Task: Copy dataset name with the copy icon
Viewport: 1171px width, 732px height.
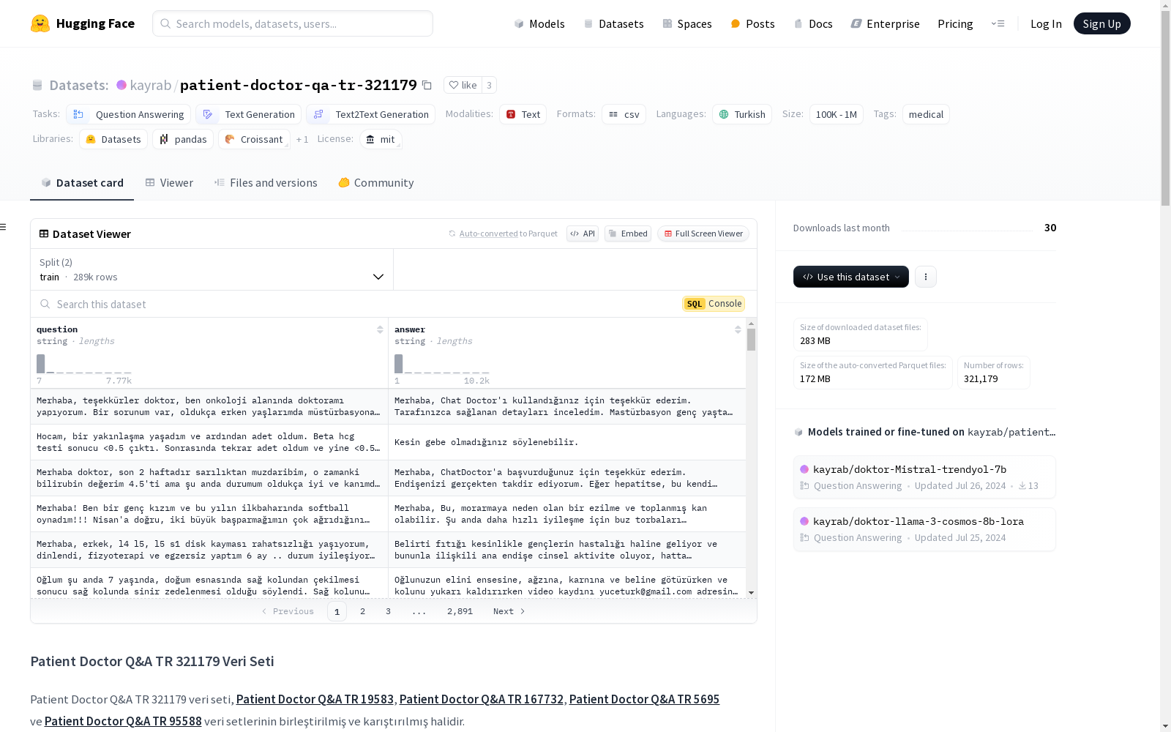Action: (x=427, y=86)
